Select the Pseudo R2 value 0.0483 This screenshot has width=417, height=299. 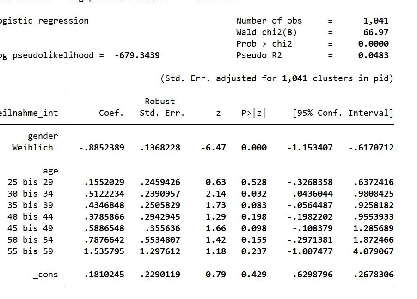[x=374, y=55]
